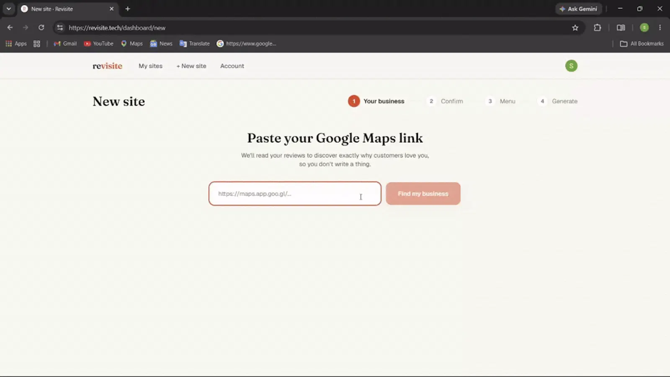This screenshot has width=670, height=377.
Task: Open Chrome three-dot menu
Action: [660, 28]
